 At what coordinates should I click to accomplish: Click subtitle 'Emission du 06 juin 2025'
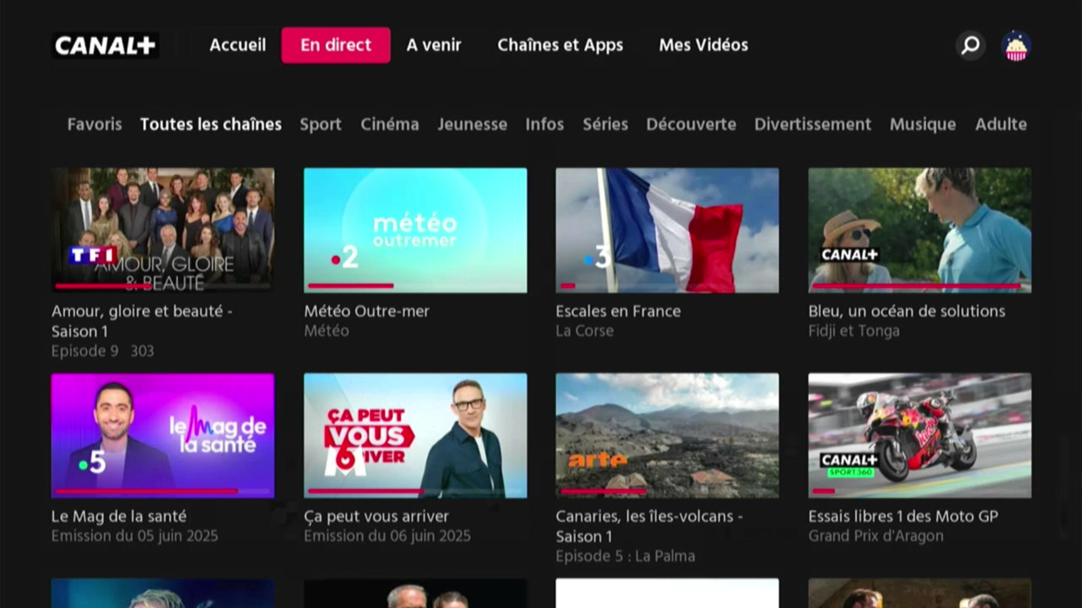(x=387, y=536)
